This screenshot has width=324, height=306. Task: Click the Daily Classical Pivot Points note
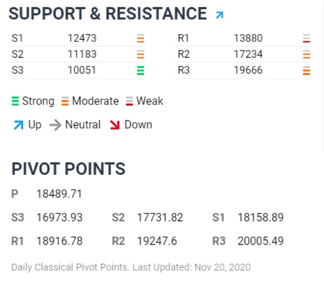(131, 267)
